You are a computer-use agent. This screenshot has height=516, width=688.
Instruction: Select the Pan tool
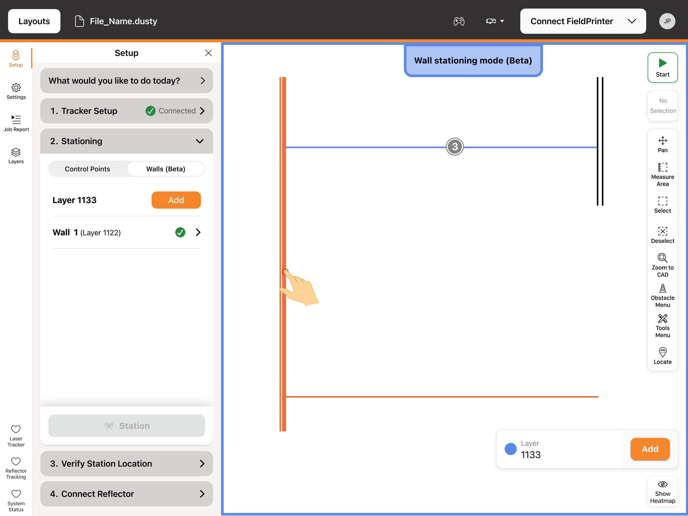click(663, 144)
